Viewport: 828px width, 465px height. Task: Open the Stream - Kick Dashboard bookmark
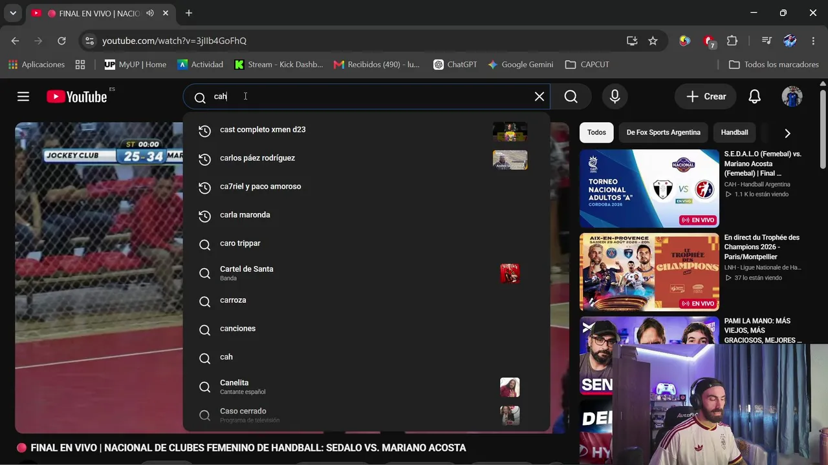tap(279, 65)
